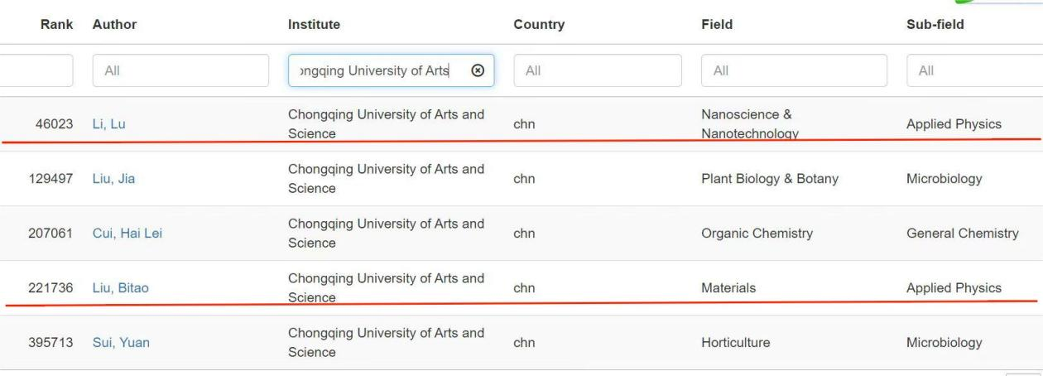Click the Institute column header
Viewport: 1043px width, 376px height.
314,25
